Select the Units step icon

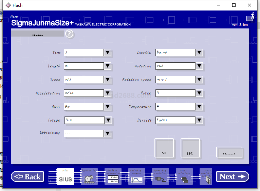click(x=65, y=176)
